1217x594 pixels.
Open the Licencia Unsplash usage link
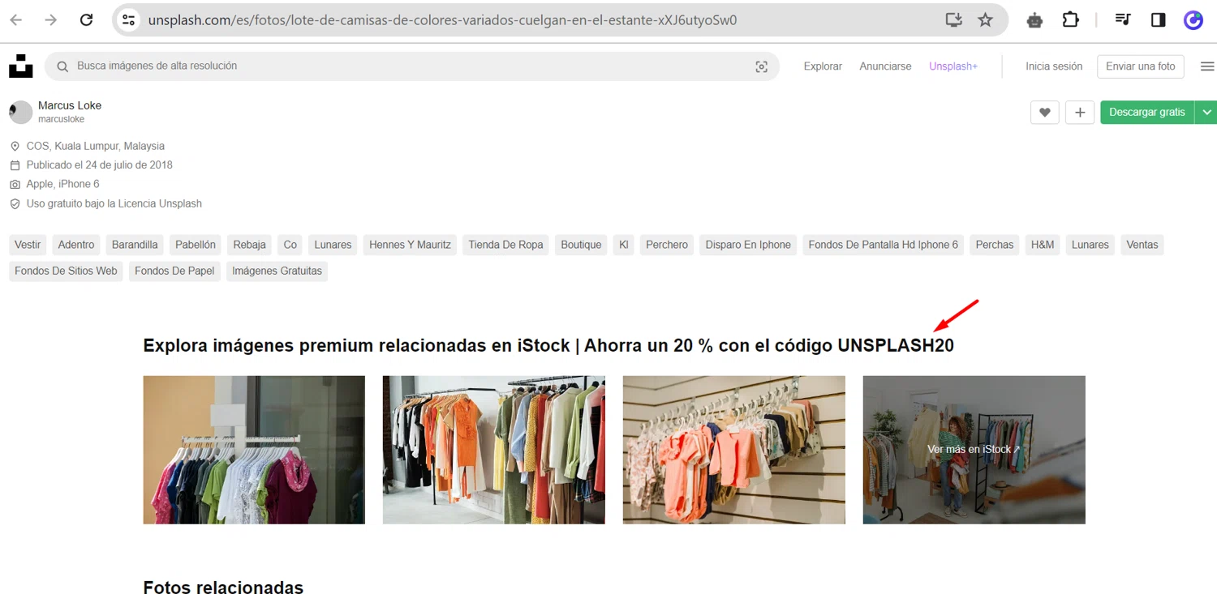(x=160, y=203)
